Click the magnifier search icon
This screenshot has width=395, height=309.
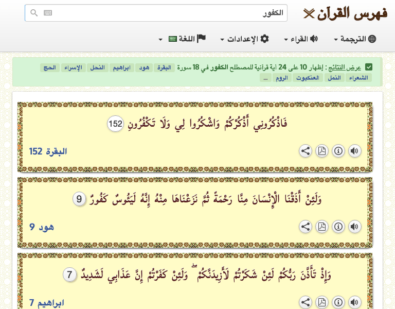(x=34, y=13)
